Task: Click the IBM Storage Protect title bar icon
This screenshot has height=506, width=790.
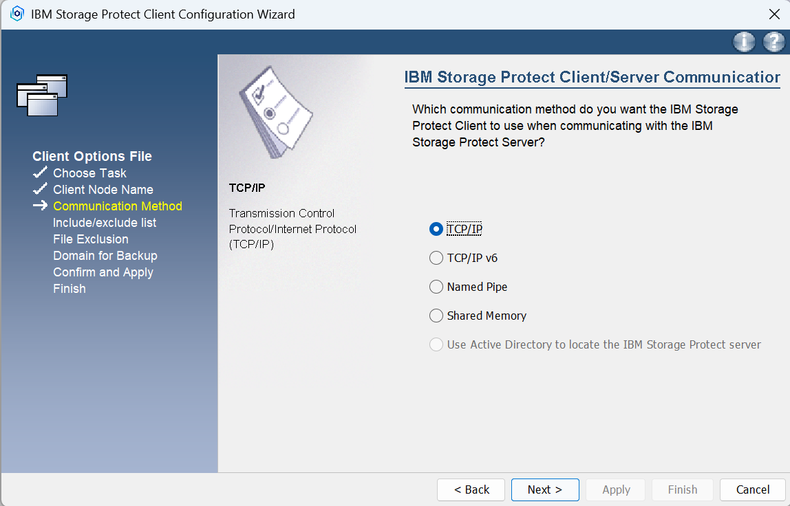Action: (17, 14)
